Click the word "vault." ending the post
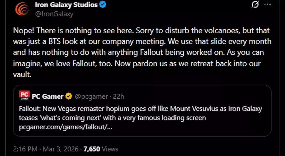Screen dimensions: 285x156 click(22, 75)
